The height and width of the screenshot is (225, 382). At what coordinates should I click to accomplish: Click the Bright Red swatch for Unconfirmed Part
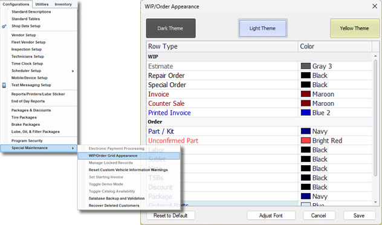coord(305,141)
